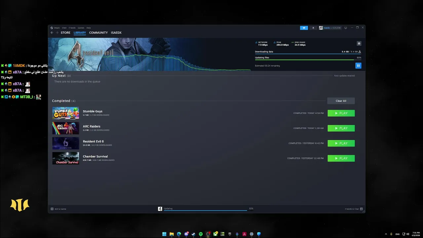Click the Resident Evil 6 title text
Screen dimensions: 423x238
(93, 141)
